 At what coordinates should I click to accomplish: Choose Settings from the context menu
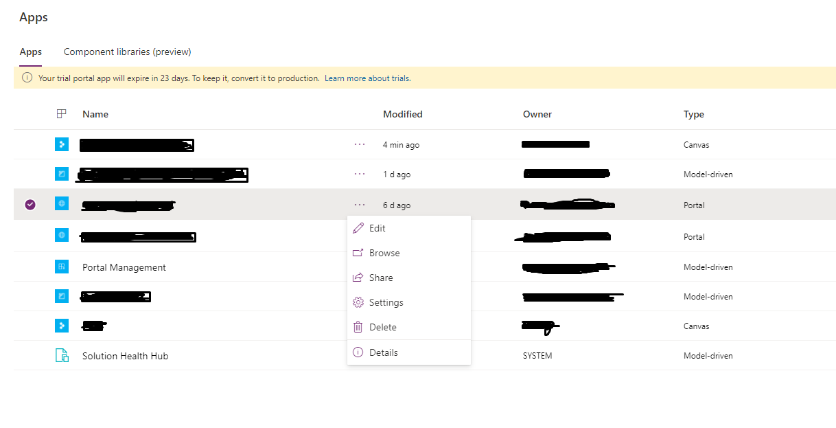(x=386, y=302)
